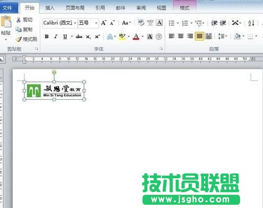Click the Shading paint bucket

pyautogui.click(x=237, y=36)
